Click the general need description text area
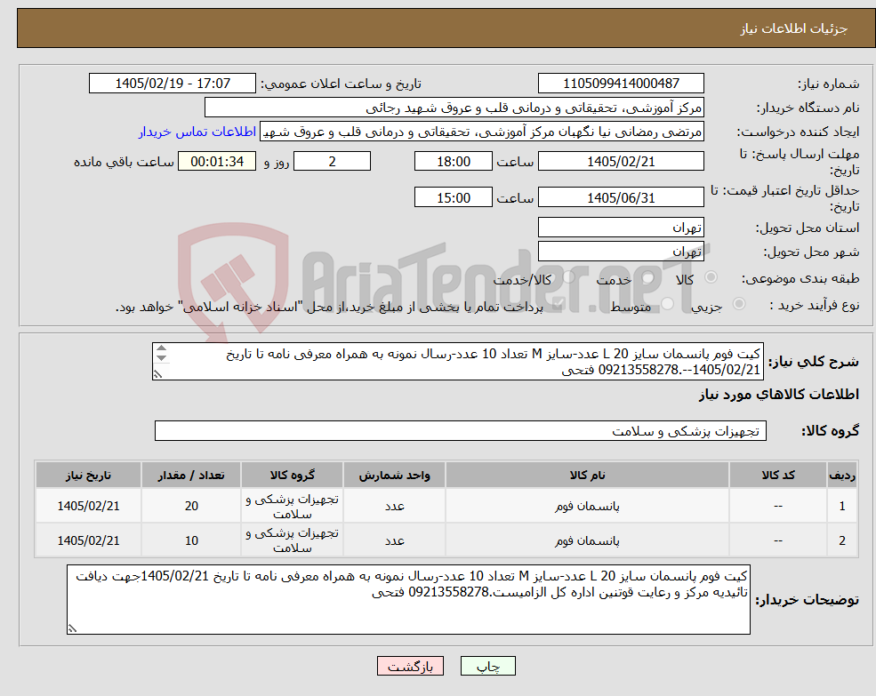The image size is (876, 696). click(x=457, y=362)
